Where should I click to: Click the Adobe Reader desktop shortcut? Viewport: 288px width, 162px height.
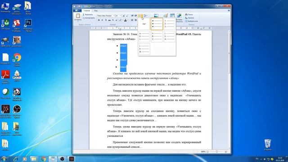coord(5,77)
